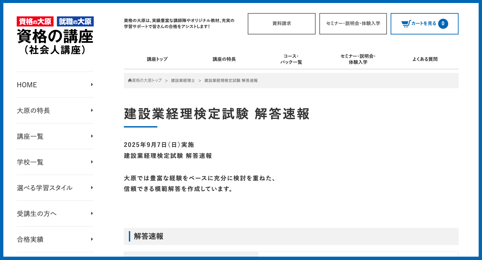Open 選べる学習スタイル sidebar item

(x=45, y=188)
